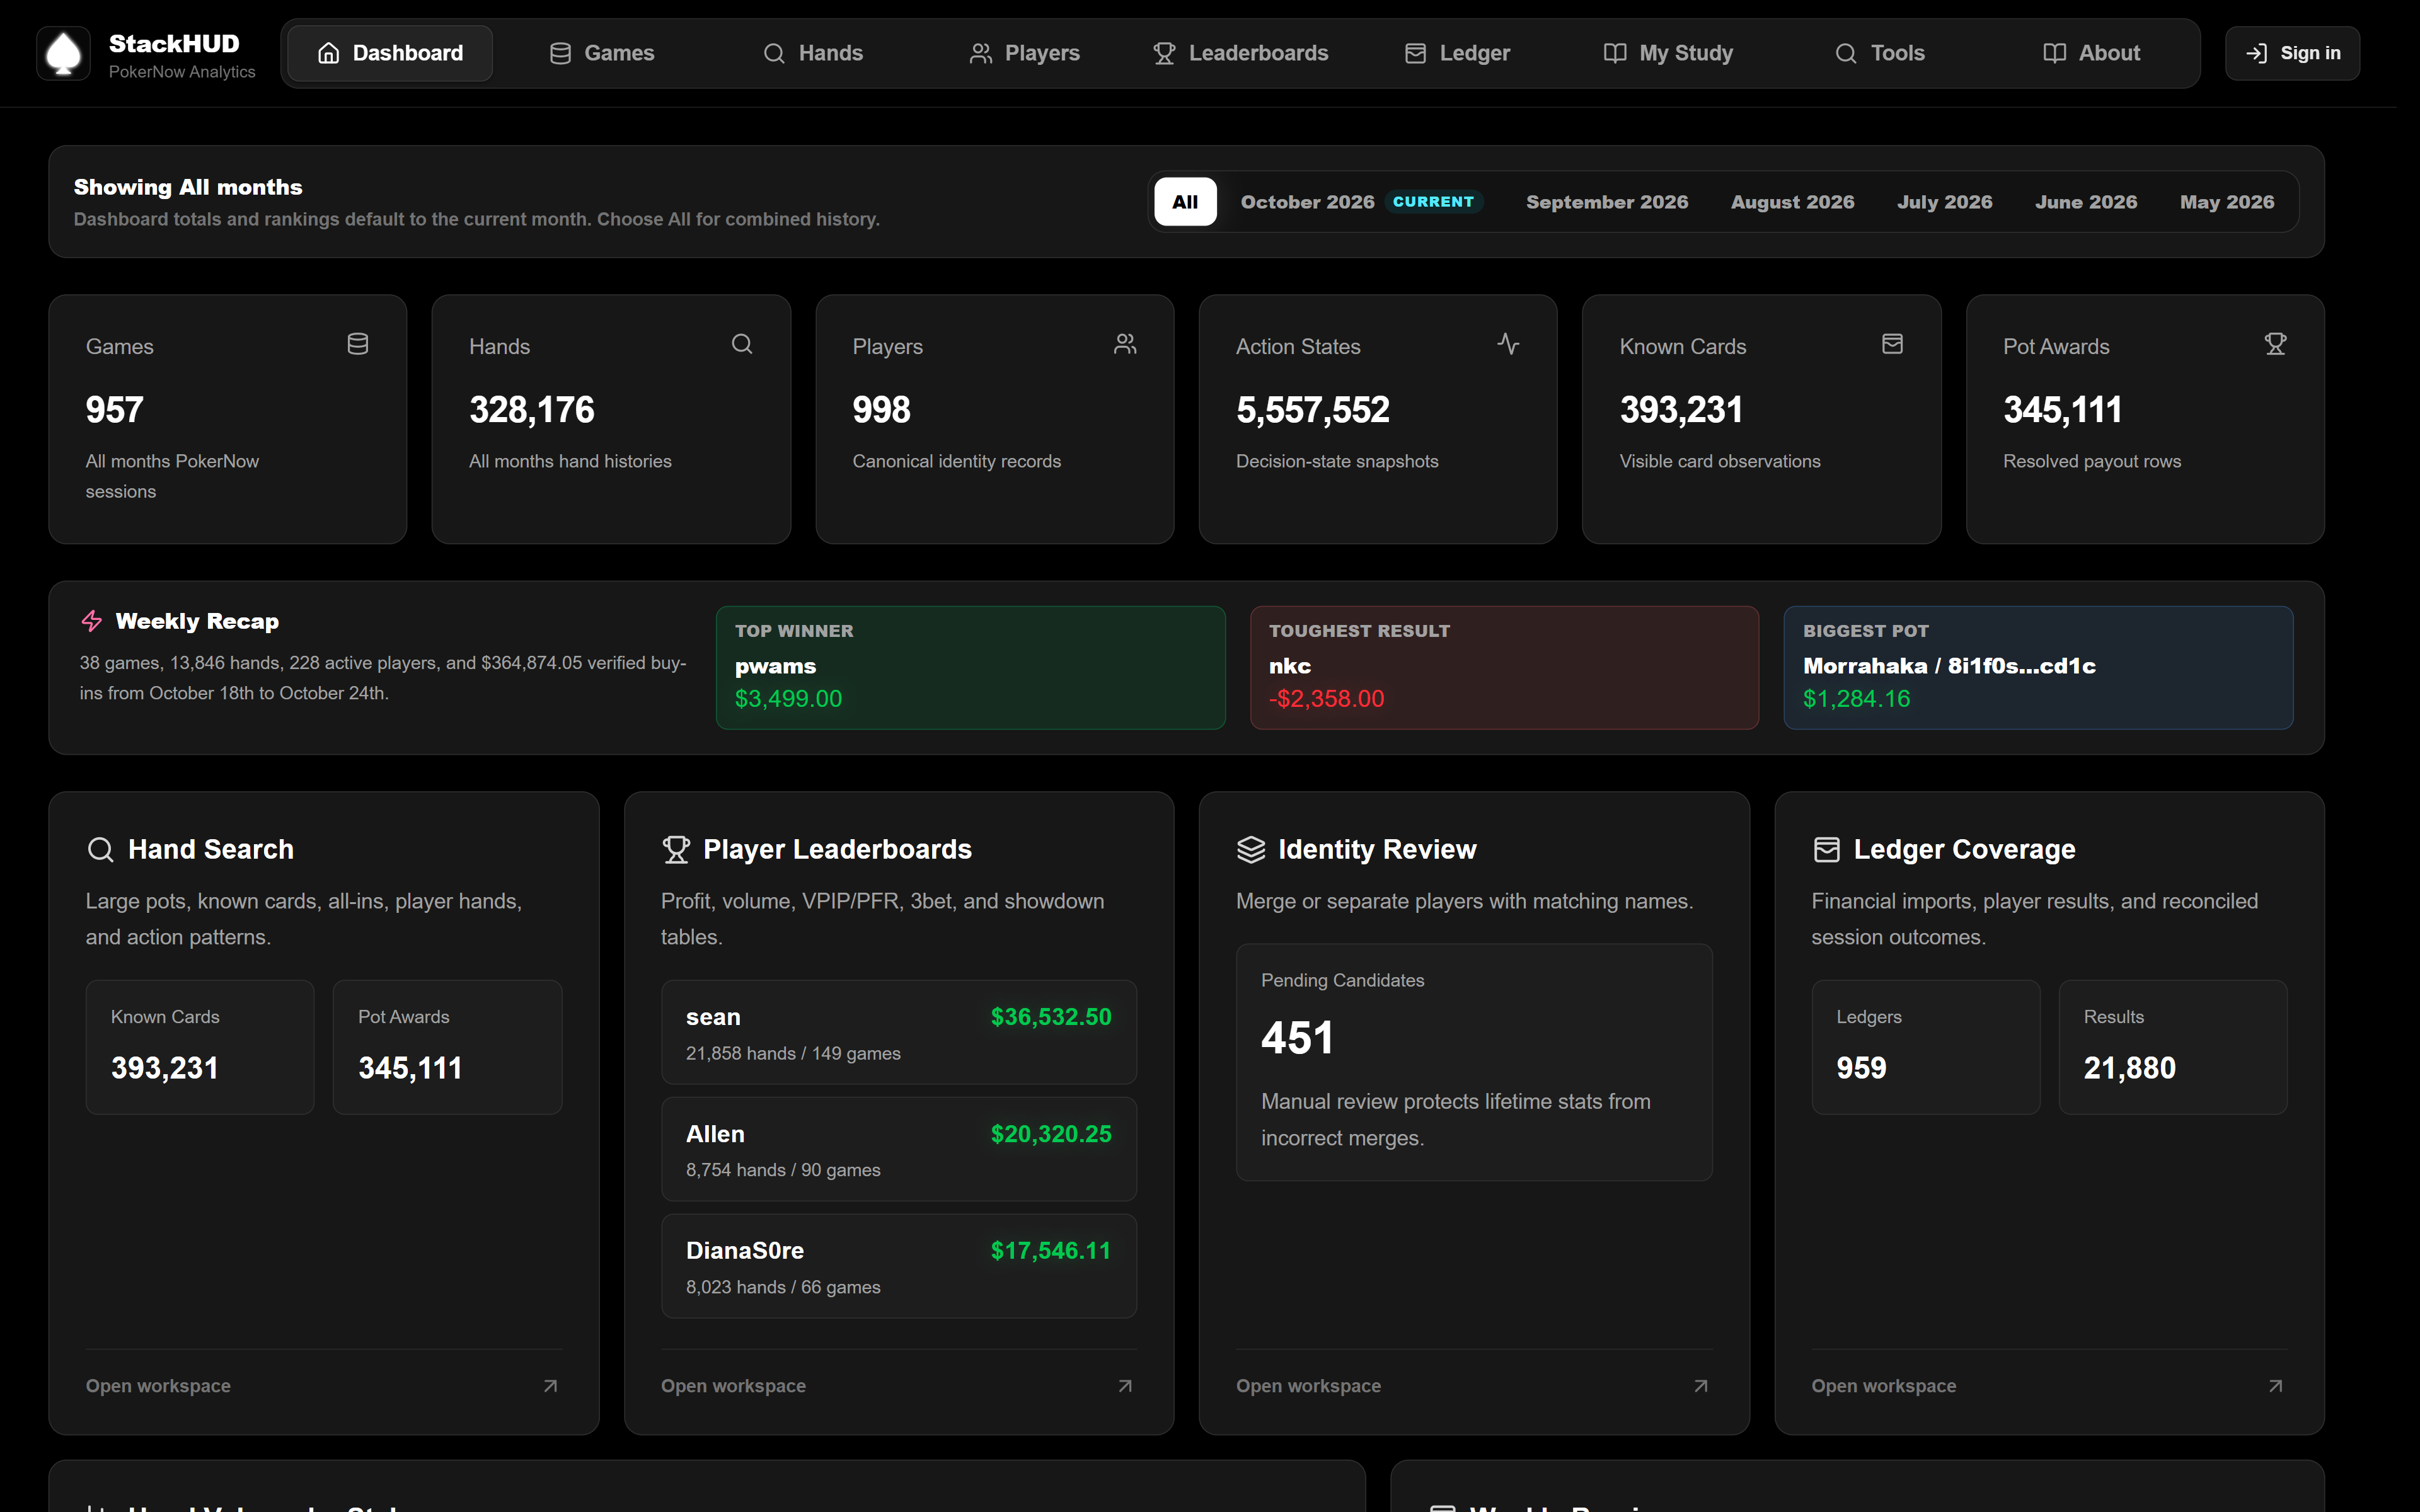
Task: Filter dashboard to August 2026
Action: point(1792,202)
